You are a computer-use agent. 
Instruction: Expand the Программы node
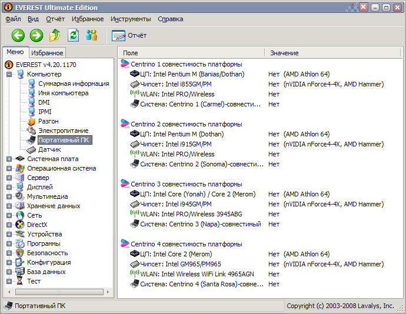click(9, 243)
